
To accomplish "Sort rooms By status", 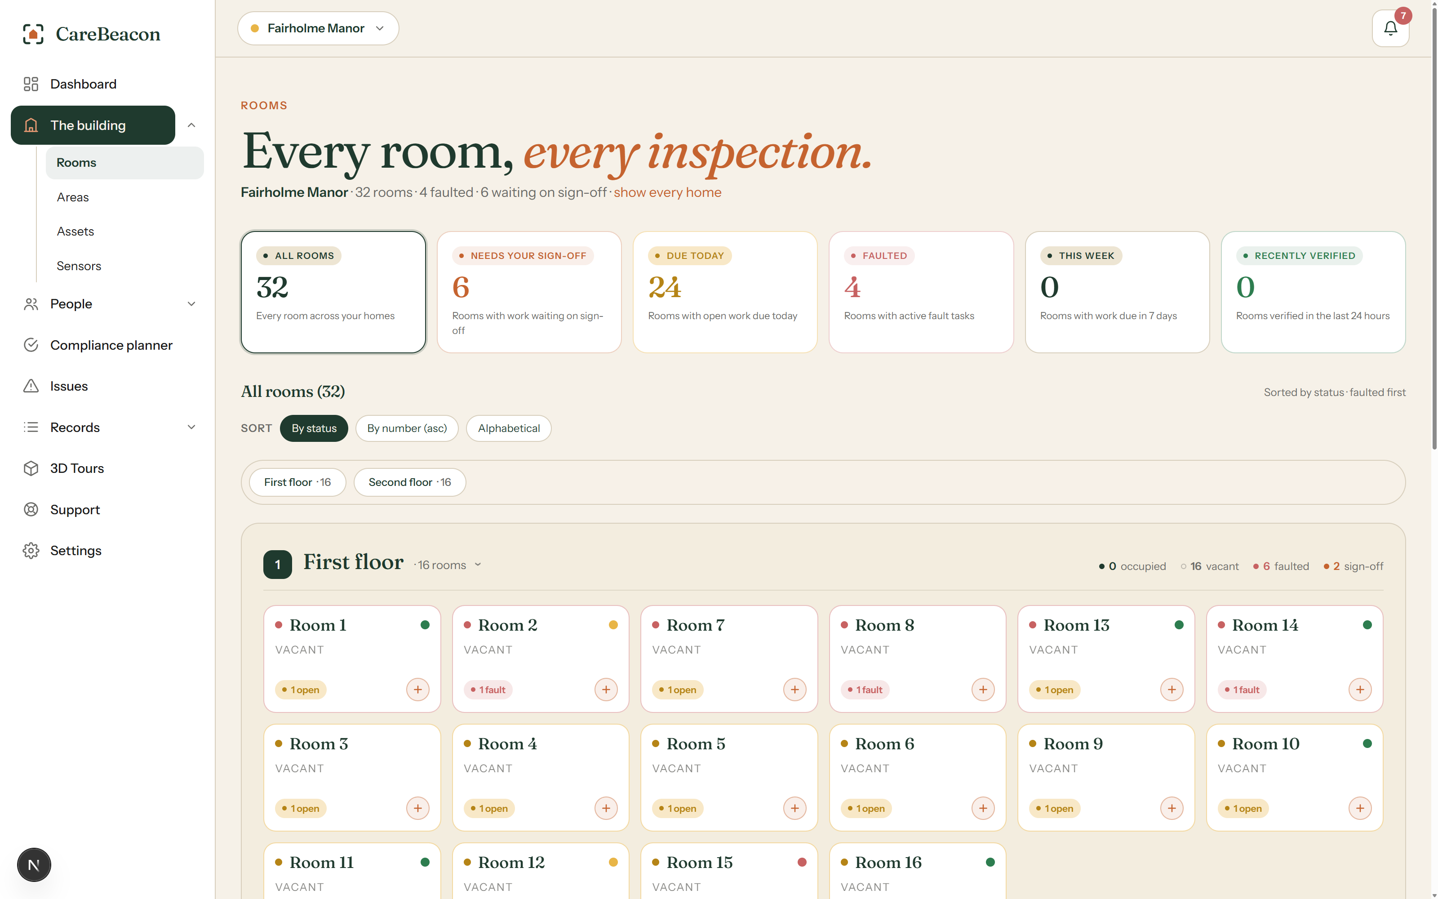I will 314,428.
